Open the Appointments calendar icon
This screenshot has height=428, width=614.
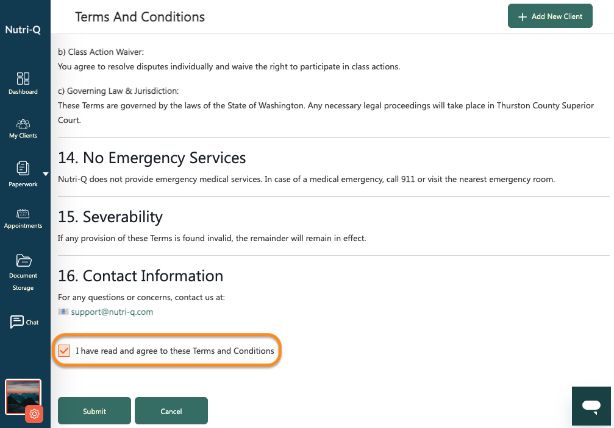click(x=23, y=214)
